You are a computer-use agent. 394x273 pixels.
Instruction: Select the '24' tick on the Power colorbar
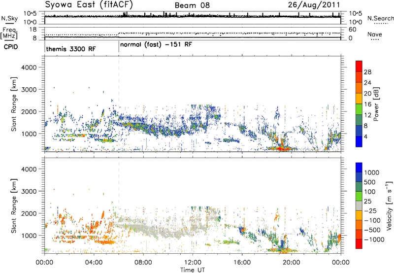pyautogui.click(x=367, y=83)
